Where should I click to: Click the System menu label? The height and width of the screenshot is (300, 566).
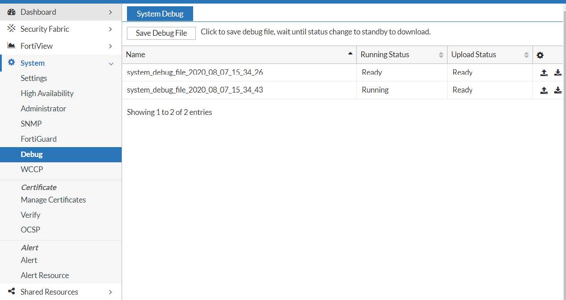(x=33, y=63)
